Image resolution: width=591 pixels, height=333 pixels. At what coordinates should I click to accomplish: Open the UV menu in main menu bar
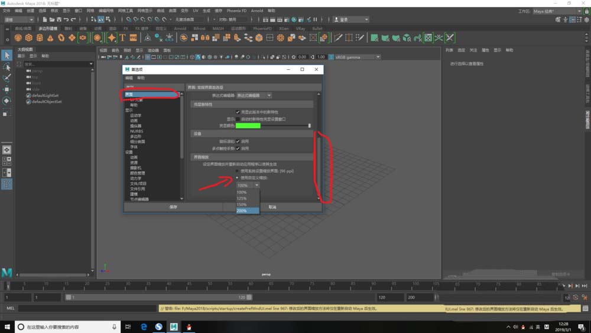(195, 11)
